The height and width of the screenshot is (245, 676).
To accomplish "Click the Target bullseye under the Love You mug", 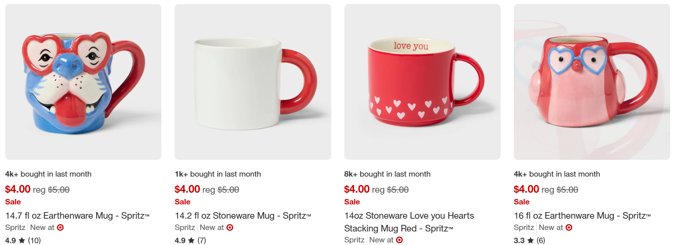I will tap(399, 240).
